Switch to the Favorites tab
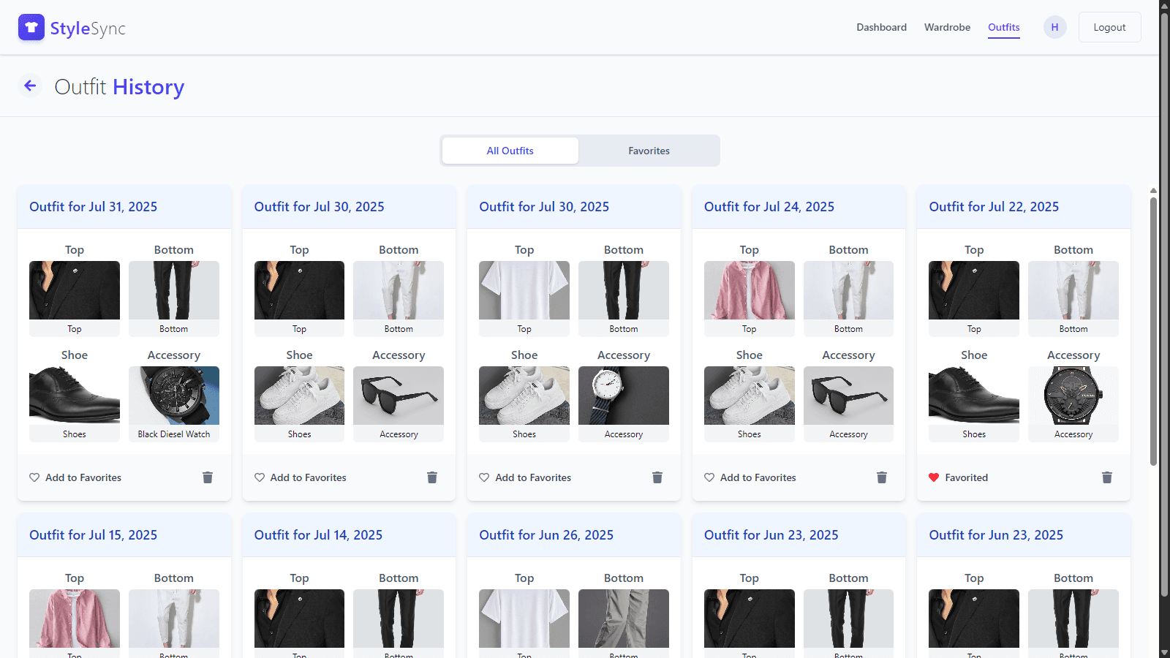This screenshot has height=658, width=1170. [x=649, y=151]
